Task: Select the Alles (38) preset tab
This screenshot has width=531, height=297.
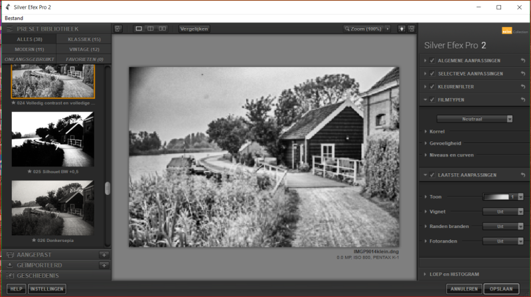Action: pyautogui.click(x=29, y=39)
